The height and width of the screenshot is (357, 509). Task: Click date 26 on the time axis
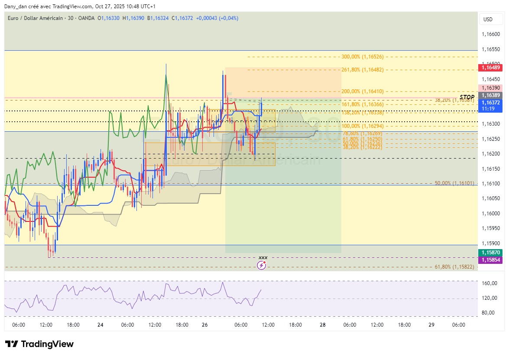pyautogui.click(x=204, y=325)
